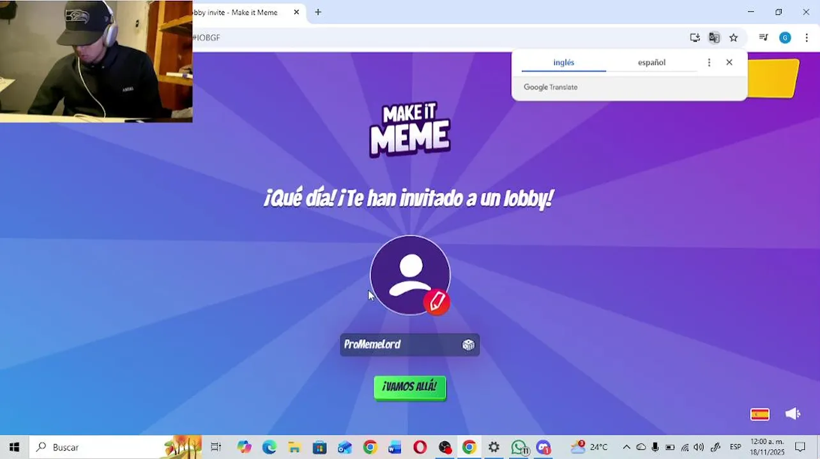Select the avatar profile picture circle
The image size is (820, 459).
410,275
